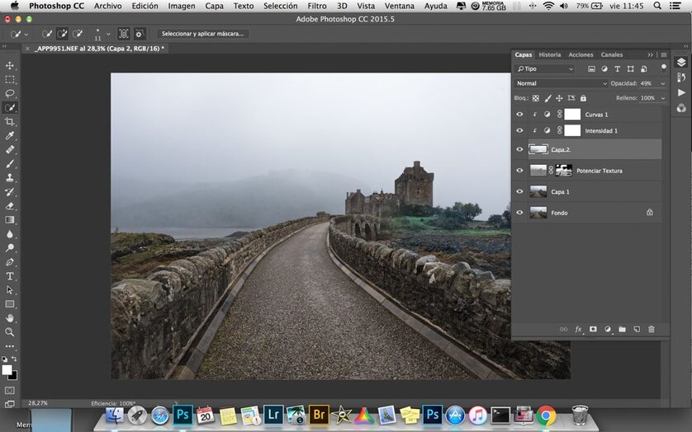The width and height of the screenshot is (692, 432).
Task: Hide the Potenciar Textura layer
Action: click(519, 171)
